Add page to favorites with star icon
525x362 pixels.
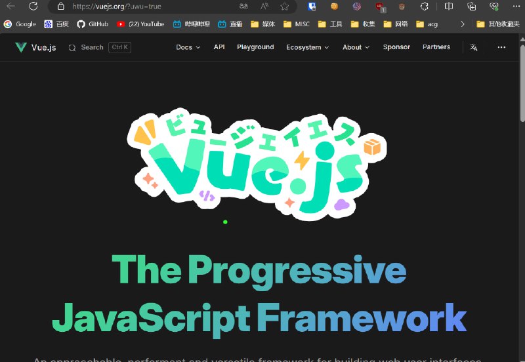point(285,7)
